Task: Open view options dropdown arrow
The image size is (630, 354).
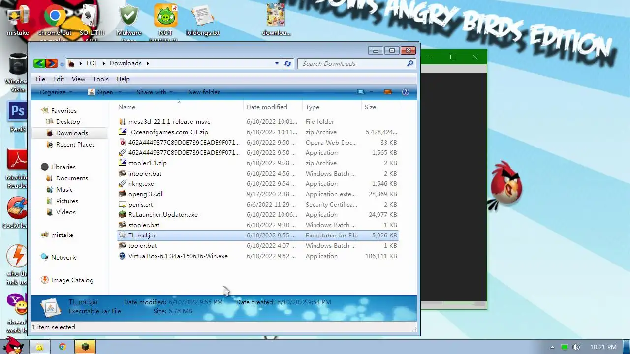Action: point(372,92)
